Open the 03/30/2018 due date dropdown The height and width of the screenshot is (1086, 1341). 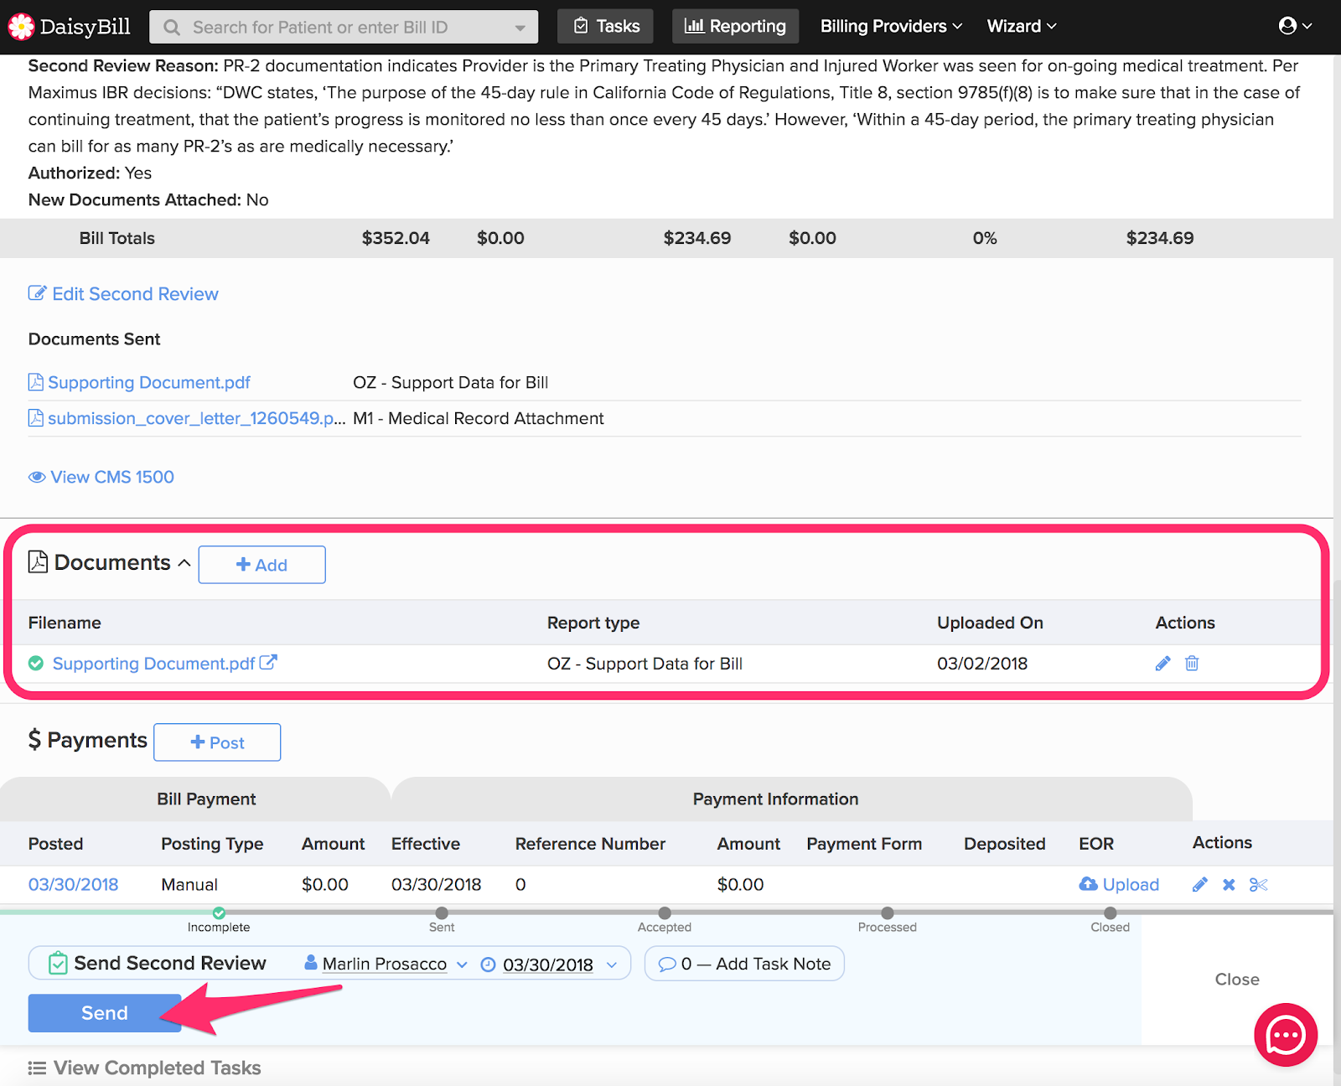[x=612, y=964]
